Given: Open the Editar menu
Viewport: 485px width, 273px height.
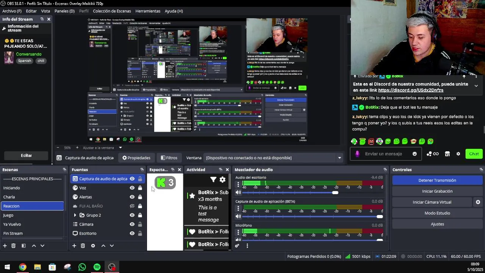Looking at the screenshot, I should [31, 11].
